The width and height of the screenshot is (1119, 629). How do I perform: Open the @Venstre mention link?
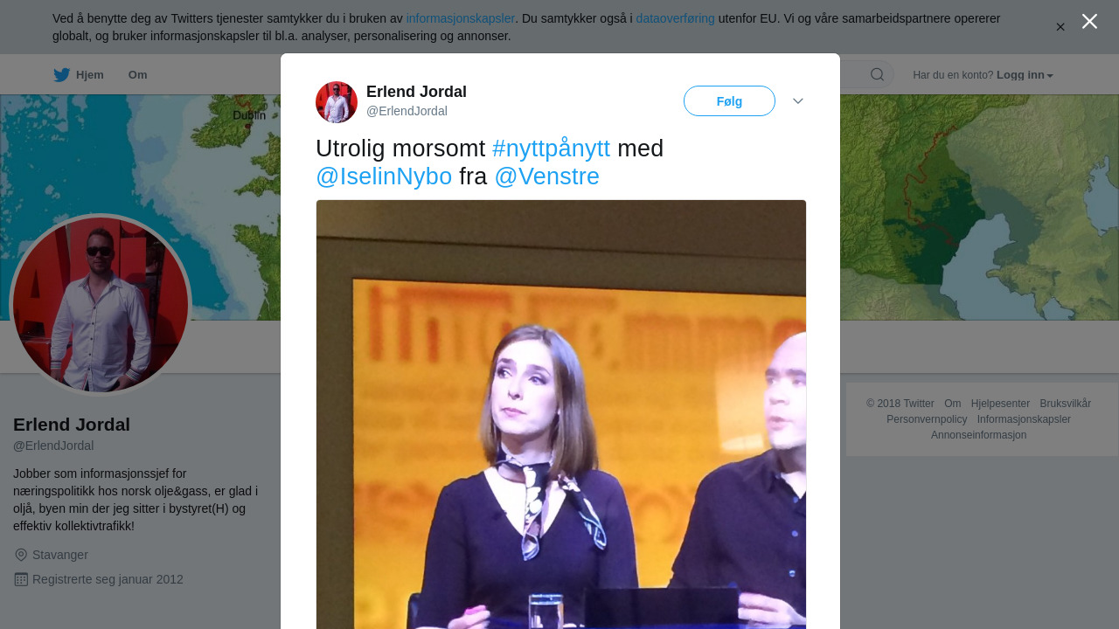tap(546, 176)
